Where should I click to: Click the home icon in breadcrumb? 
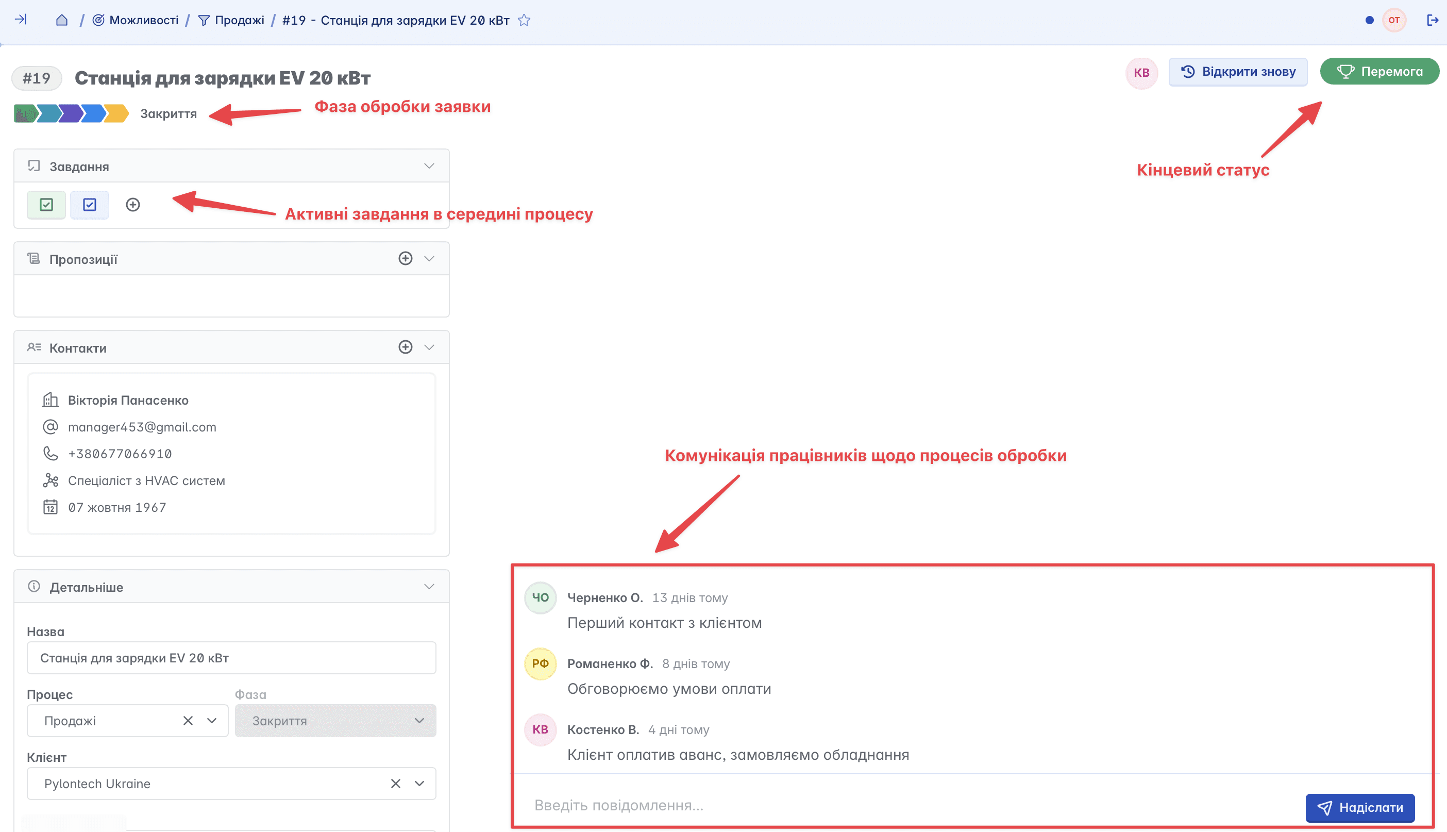point(62,20)
